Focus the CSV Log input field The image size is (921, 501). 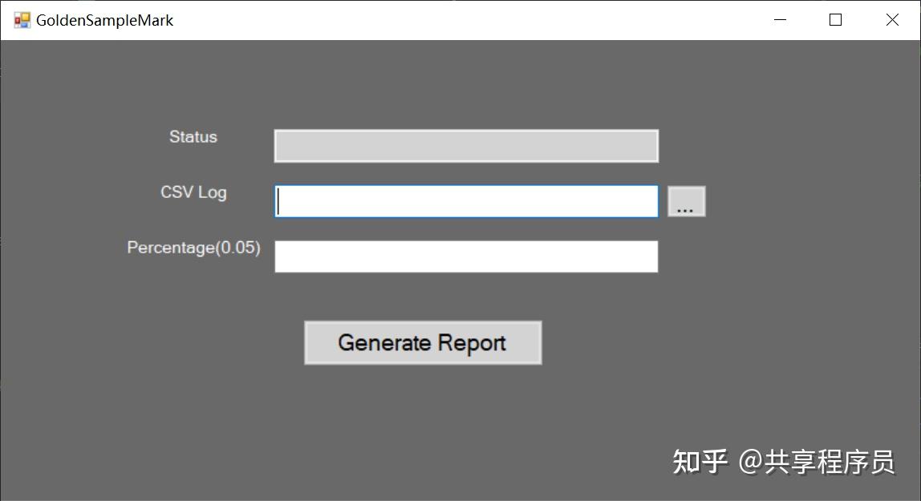[465, 201]
